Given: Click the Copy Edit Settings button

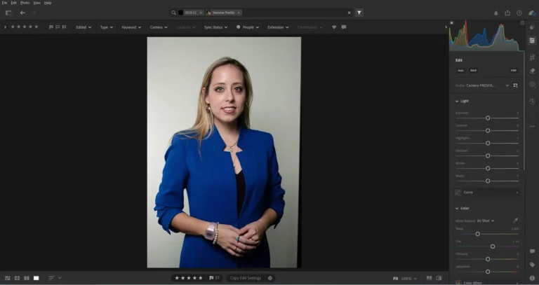Looking at the screenshot, I should [245, 278].
